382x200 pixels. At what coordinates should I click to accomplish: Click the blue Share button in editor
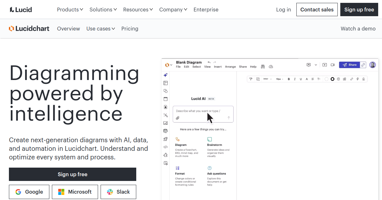point(350,65)
